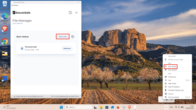Click the Personal safe user icon
This screenshot has height=110, width=196.
(22, 48)
